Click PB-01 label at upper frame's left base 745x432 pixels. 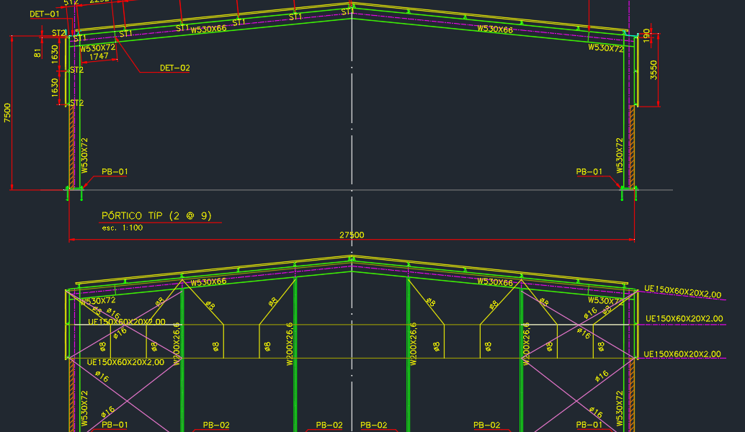(x=115, y=172)
